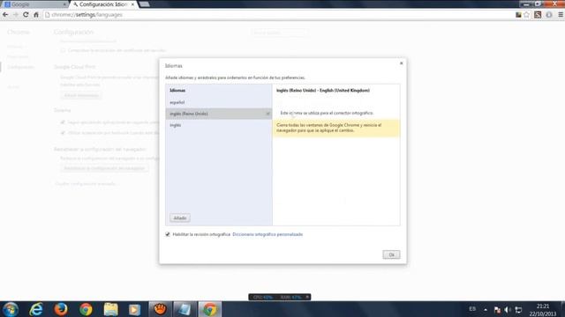Close the Idiomas dialog with X

(x=401, y=63)
